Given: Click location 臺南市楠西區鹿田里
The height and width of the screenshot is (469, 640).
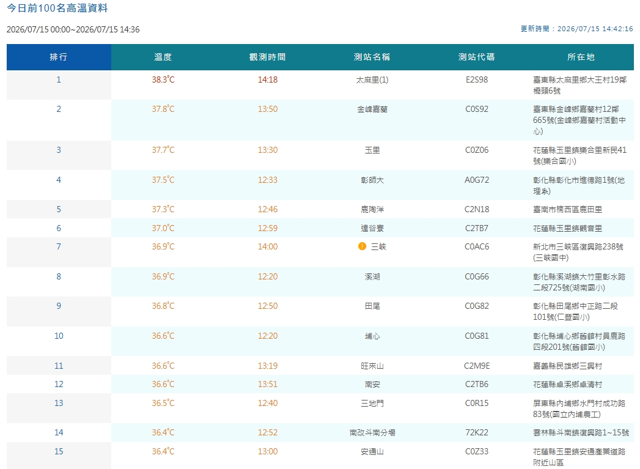Looking at the screenshot, I should pyautogui.click(x=568, y=209).
